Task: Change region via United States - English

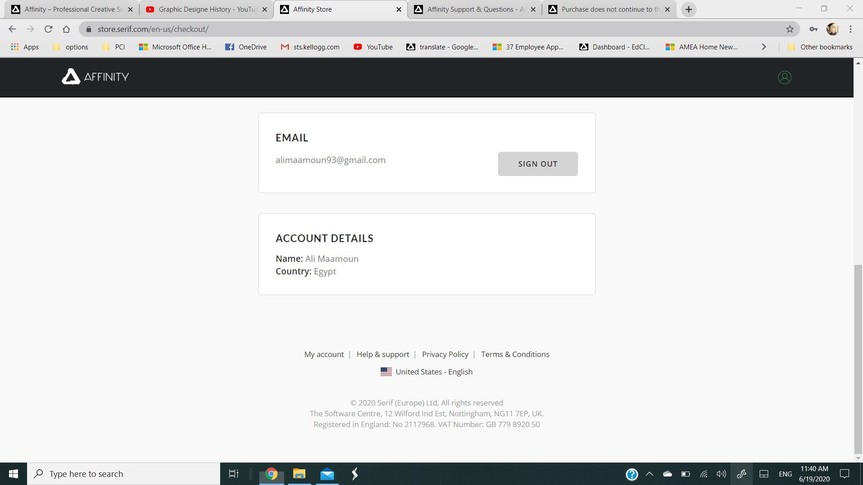Action: point(427,372)
